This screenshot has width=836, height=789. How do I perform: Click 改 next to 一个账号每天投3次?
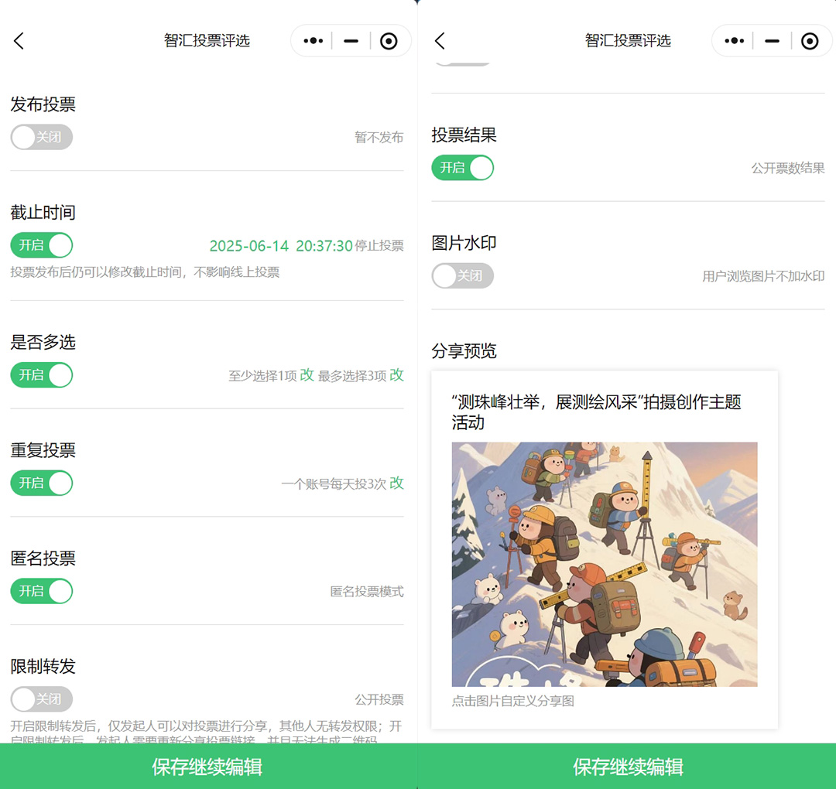tap(396, 483)
